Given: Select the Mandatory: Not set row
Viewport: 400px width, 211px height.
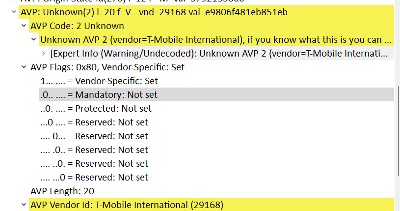Looking at the screenshot, I should click(x=99, y=94).
